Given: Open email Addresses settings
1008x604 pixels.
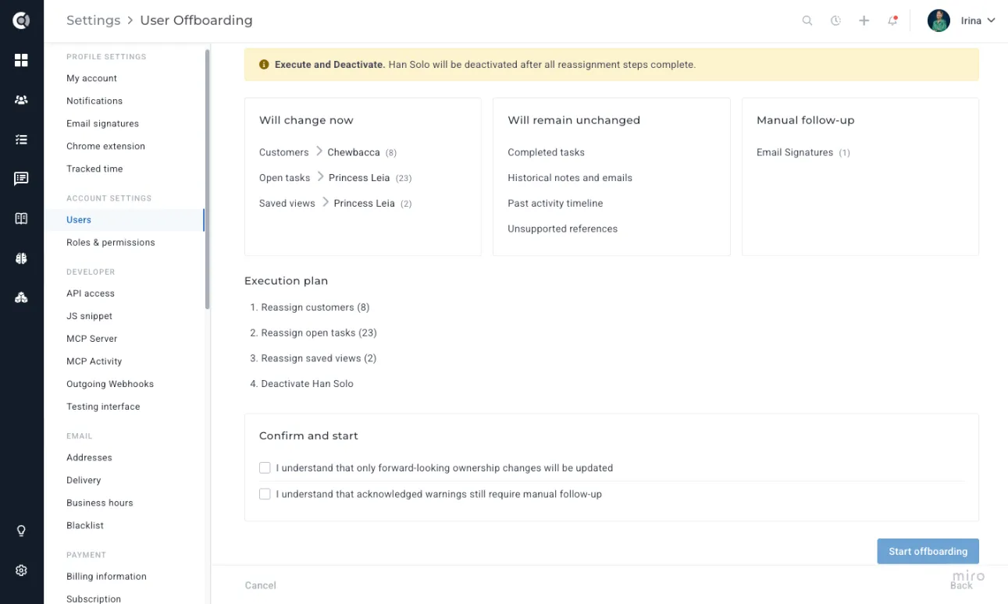Looking at the screenshot, I should coord(89,457).
